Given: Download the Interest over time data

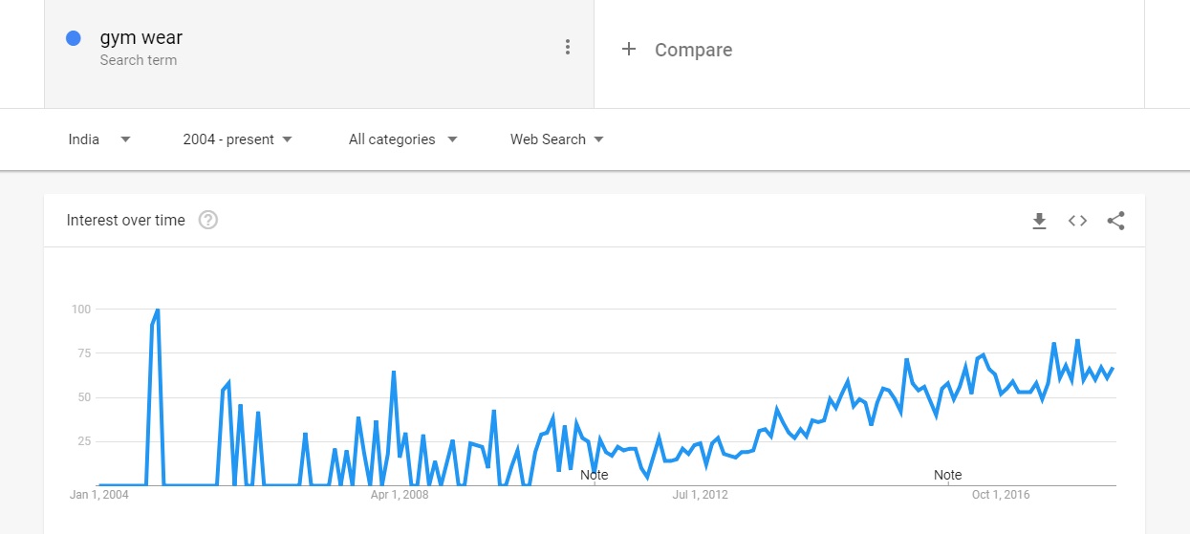Looking at the screenshot, I should 1039,221.
